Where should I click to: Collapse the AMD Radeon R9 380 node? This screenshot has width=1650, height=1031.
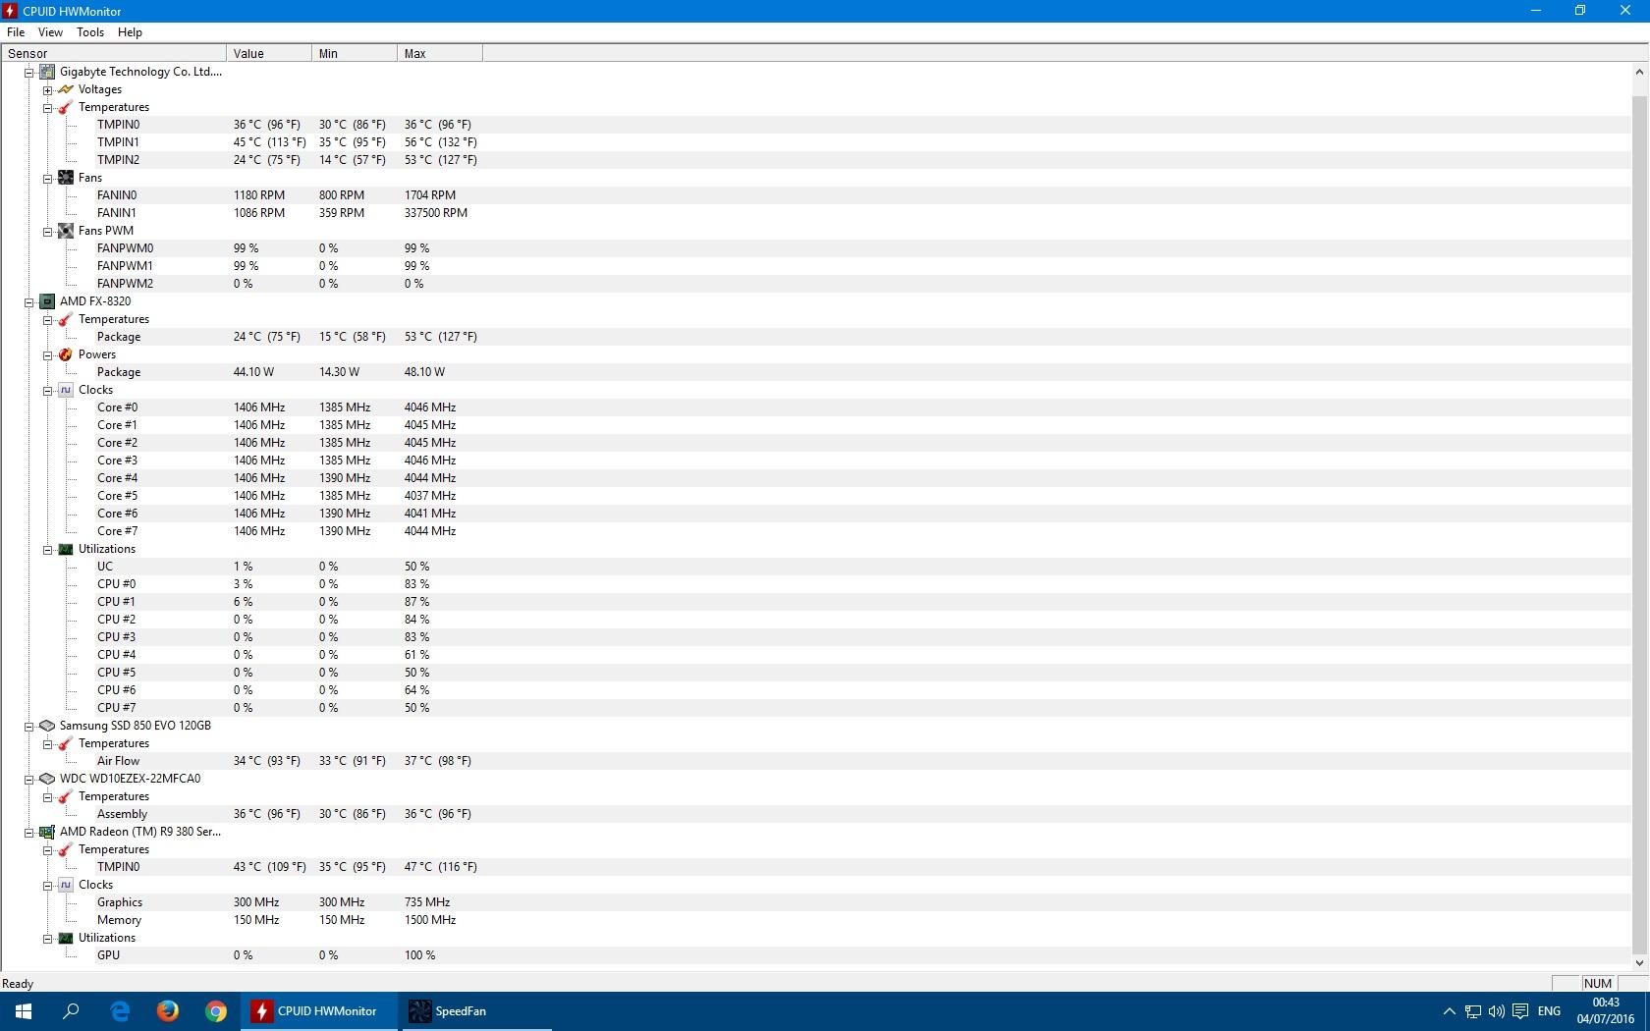pyautogui.click(x=29, y=833)
